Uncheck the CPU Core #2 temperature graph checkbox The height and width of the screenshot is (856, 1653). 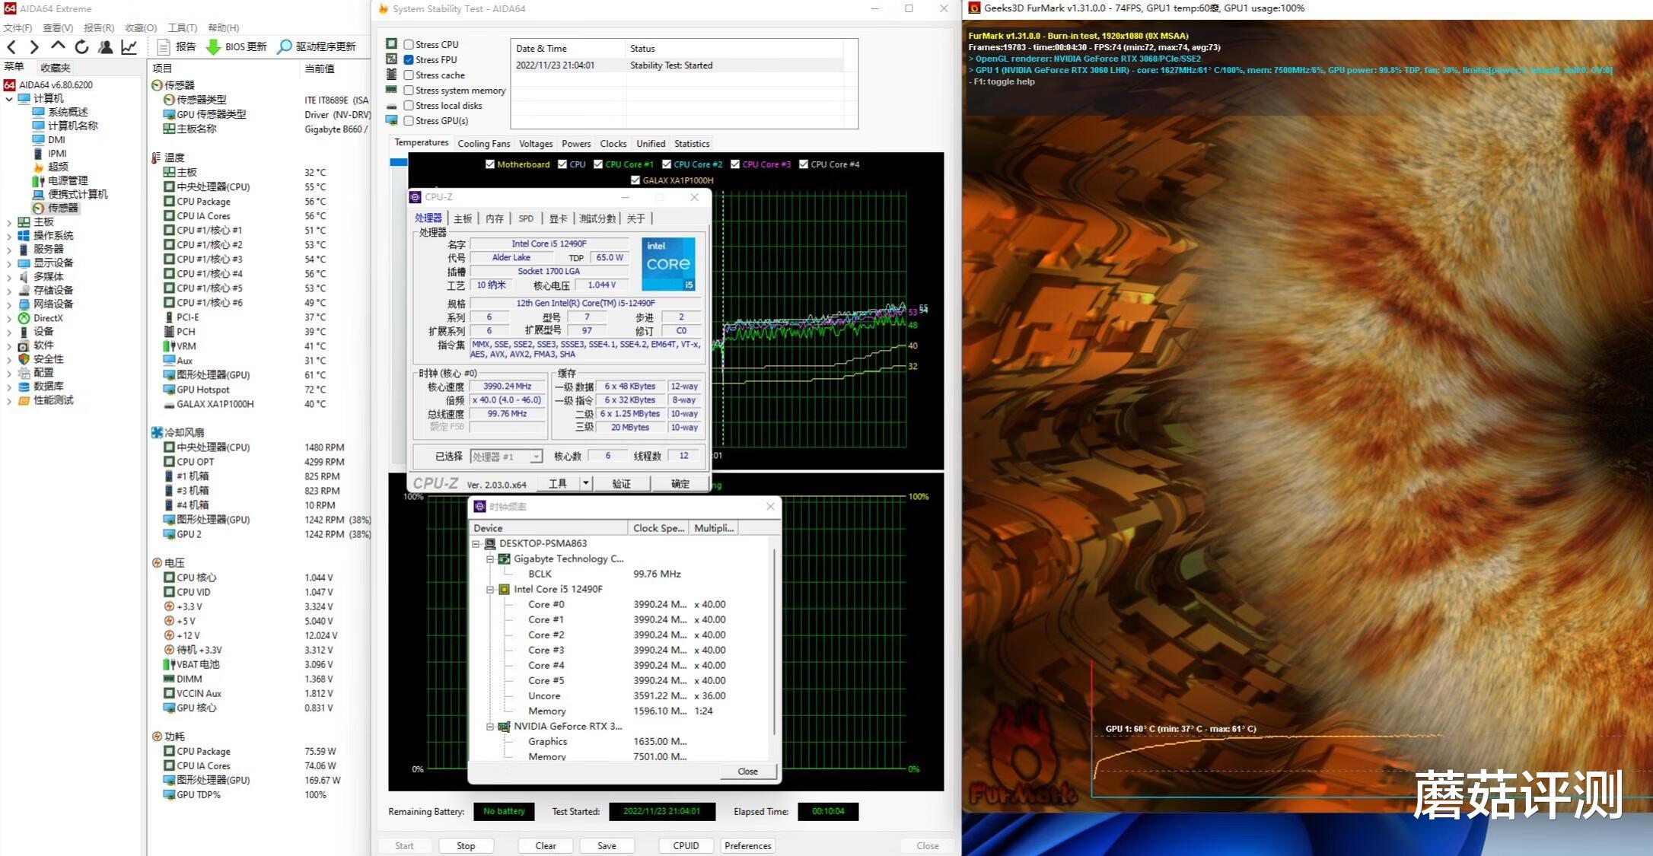coord(667,164)
